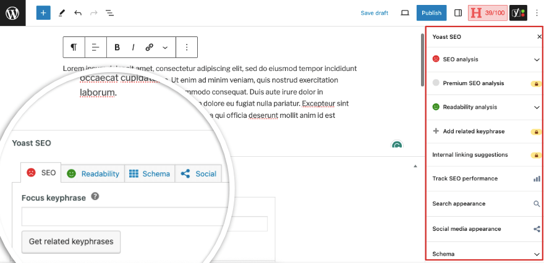Open Search appearance
The image size is (544, 263).
pos(485,204)
